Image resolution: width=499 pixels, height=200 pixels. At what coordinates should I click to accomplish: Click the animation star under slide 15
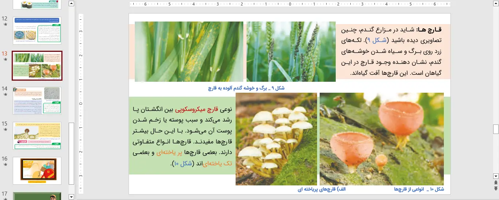tap(5, 130)
